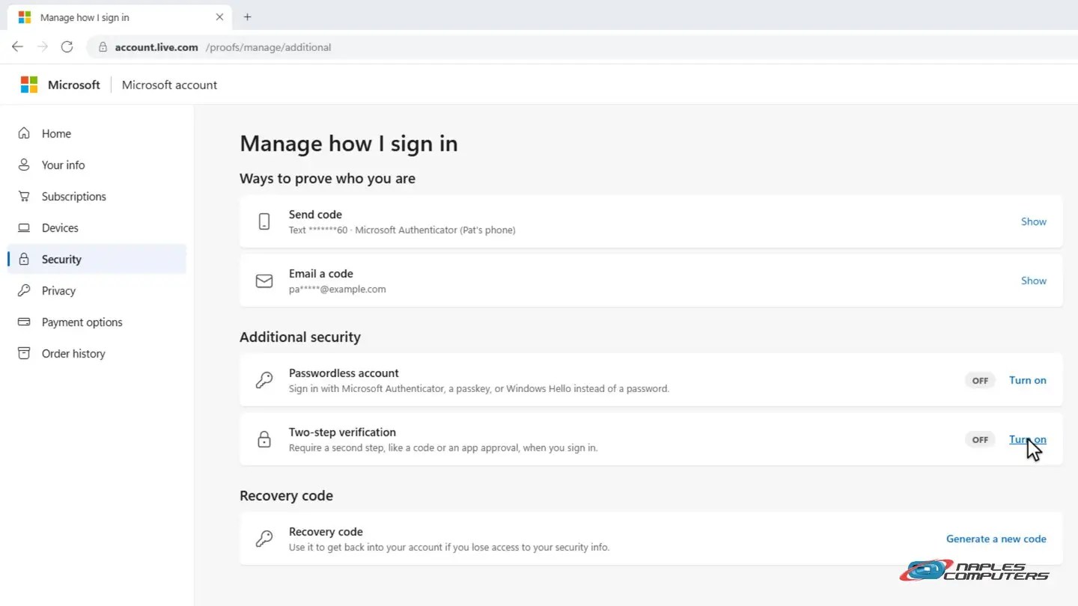Screen dimensions: 1078x606
Task: Click the Order history box icon
Action: tap(24, 353)
